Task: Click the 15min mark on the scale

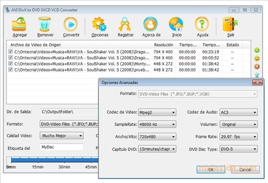Action: click(x=38, y=167)
